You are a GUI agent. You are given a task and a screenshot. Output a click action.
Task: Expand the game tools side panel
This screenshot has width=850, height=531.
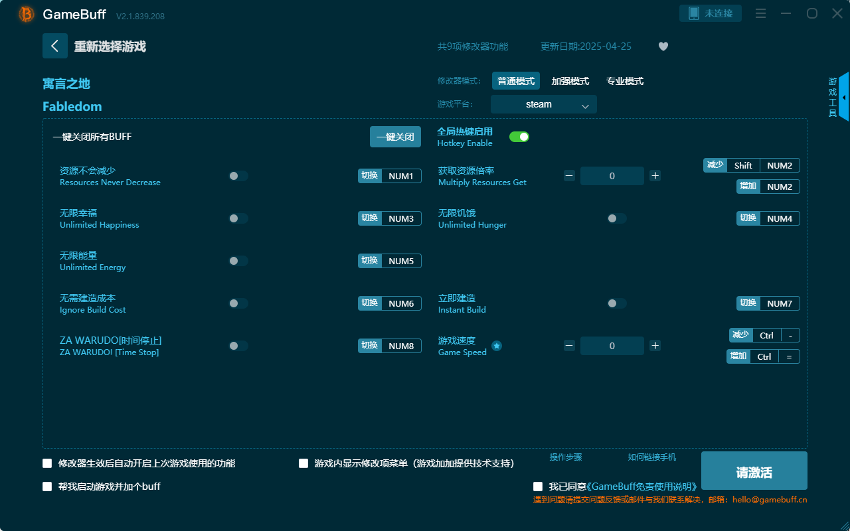(843, 97)
